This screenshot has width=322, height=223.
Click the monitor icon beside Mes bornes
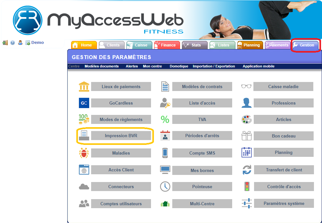[165, 170]
